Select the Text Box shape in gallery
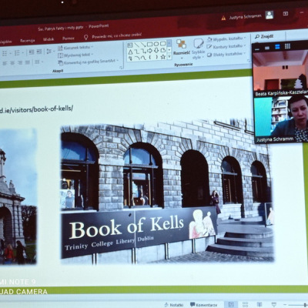308x308 pixels. (x=130, y=45)
